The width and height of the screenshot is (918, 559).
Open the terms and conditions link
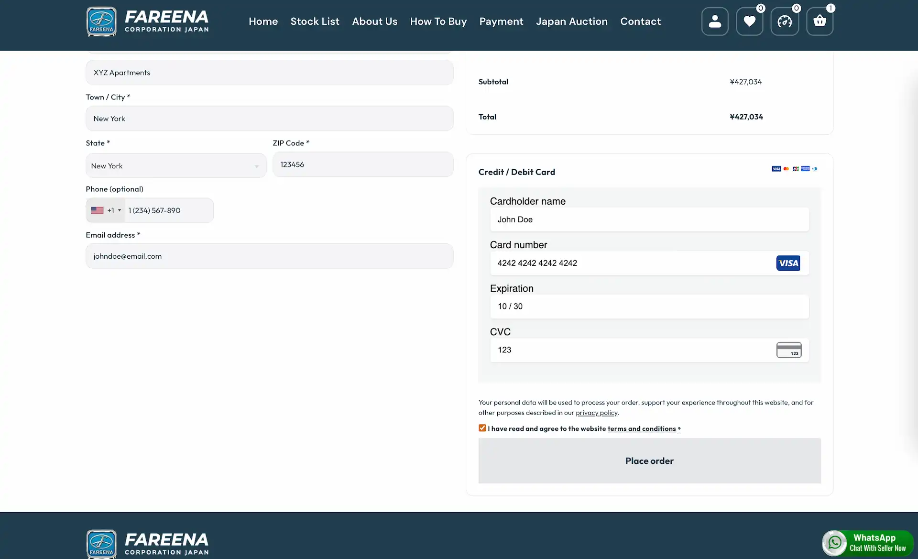pos(641,429)
